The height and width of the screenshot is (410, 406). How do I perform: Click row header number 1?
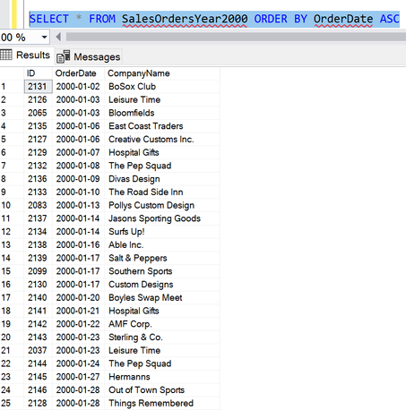coord(12,87)
